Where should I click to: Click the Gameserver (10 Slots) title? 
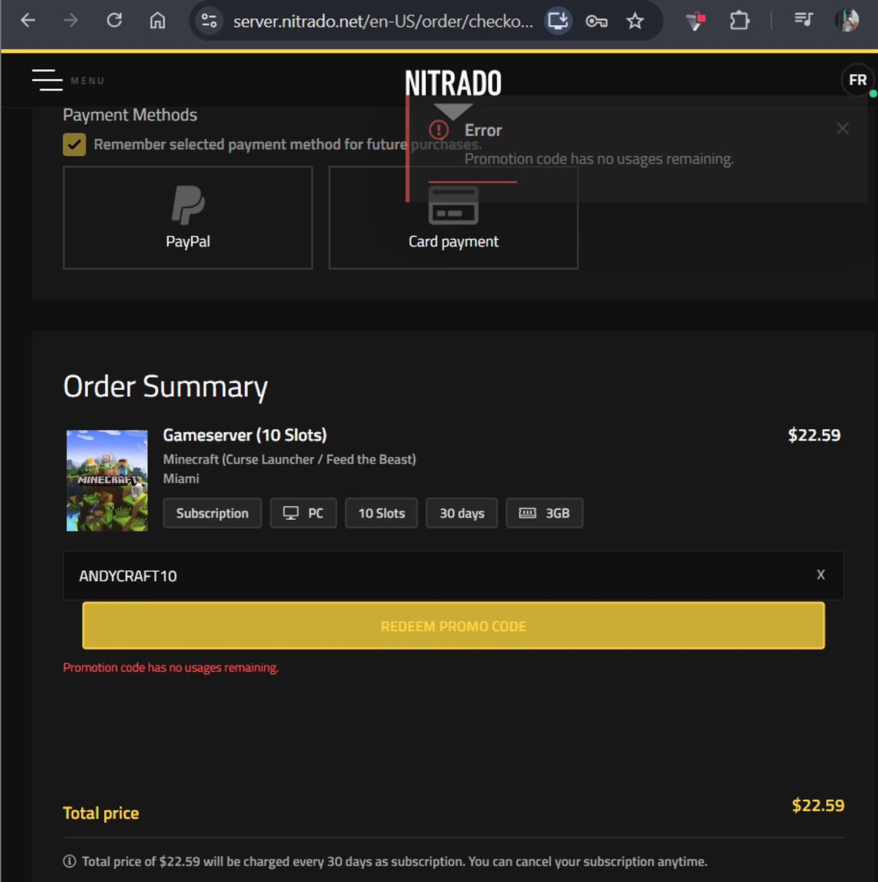245,435
